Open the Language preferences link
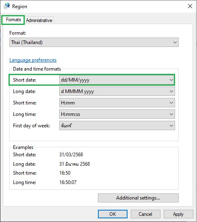197x222 pixels. pyautogui.click(x=33, y=60)
